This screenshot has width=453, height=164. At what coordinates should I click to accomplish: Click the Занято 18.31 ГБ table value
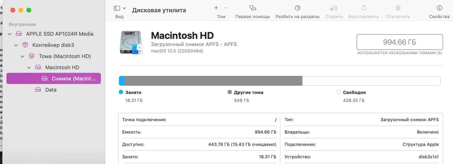[x=268, y=157]
